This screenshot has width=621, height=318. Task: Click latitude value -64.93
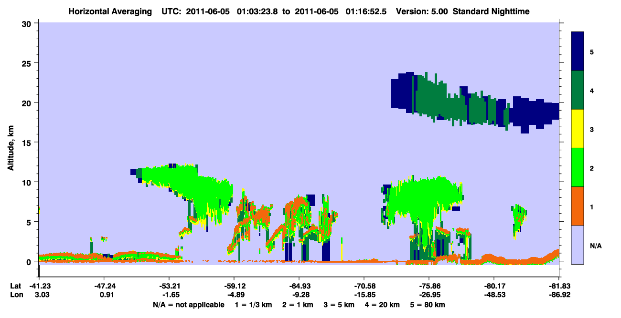click(299, 286)
